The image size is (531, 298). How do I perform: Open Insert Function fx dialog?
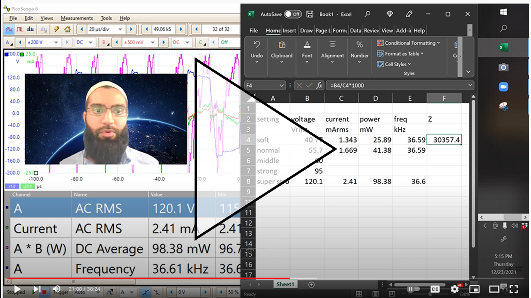319,85
